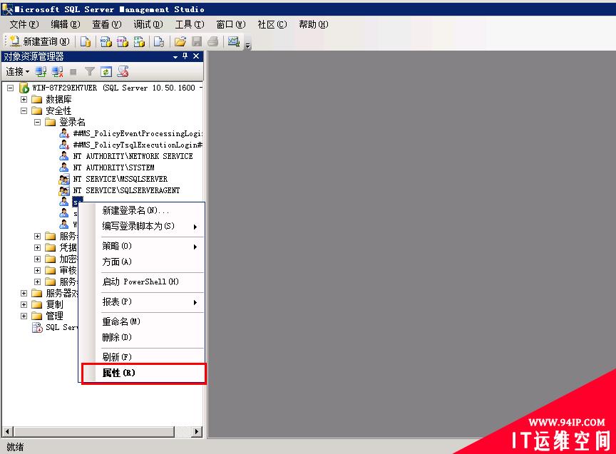The image size is (616, 454).
Task: Choose 新建登录名 from the context menu
Action: coord(142,210)
